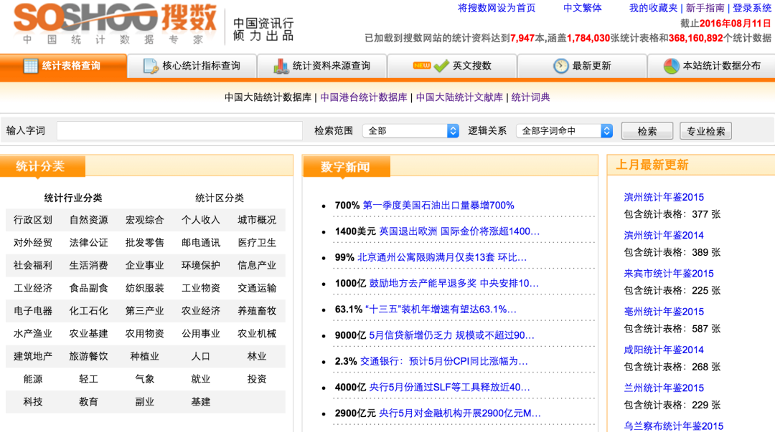Open 我的收藏夹 link
Screen dimensions: 775x432
click(653, 8)
